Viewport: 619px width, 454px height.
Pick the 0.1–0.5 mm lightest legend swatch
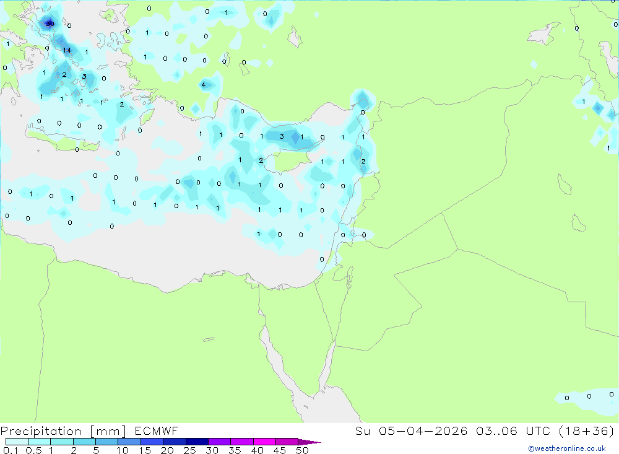[17, 442]
